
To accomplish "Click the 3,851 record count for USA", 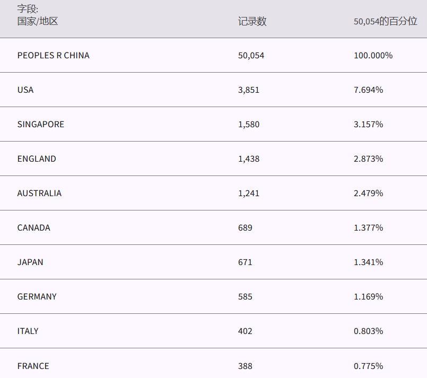I will pos(249,90).
